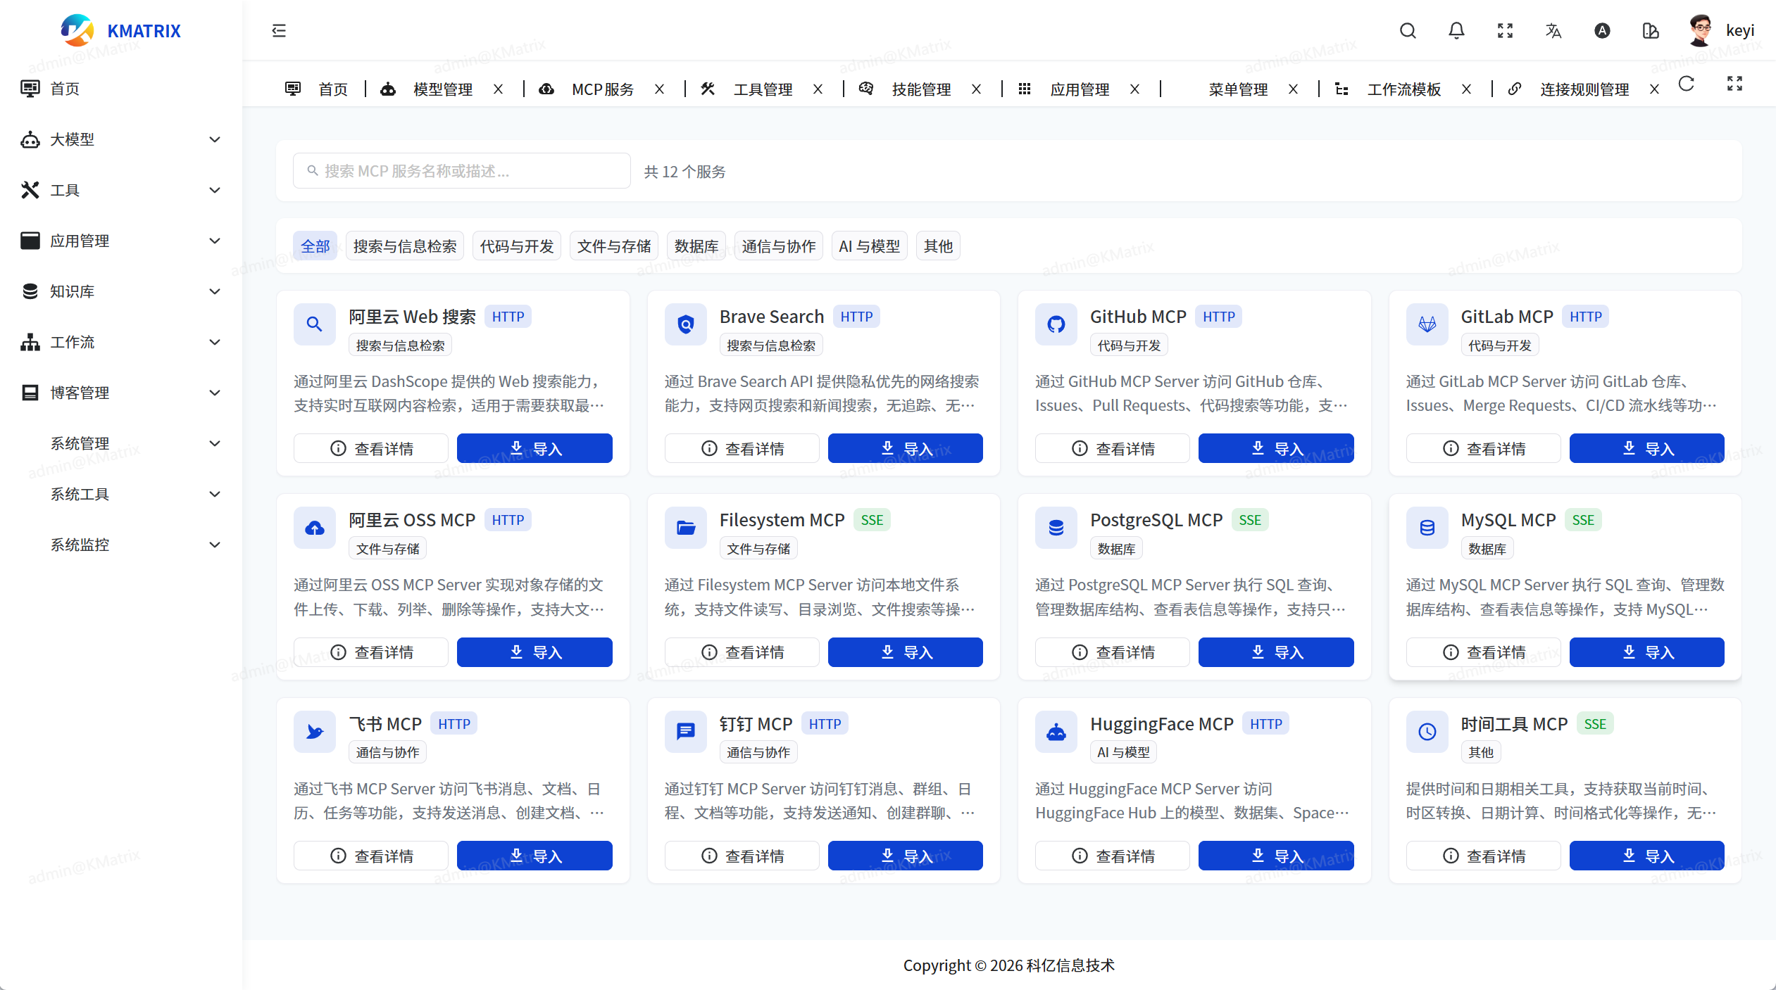Open the global search icon in header

click(x=1408, y=30)
